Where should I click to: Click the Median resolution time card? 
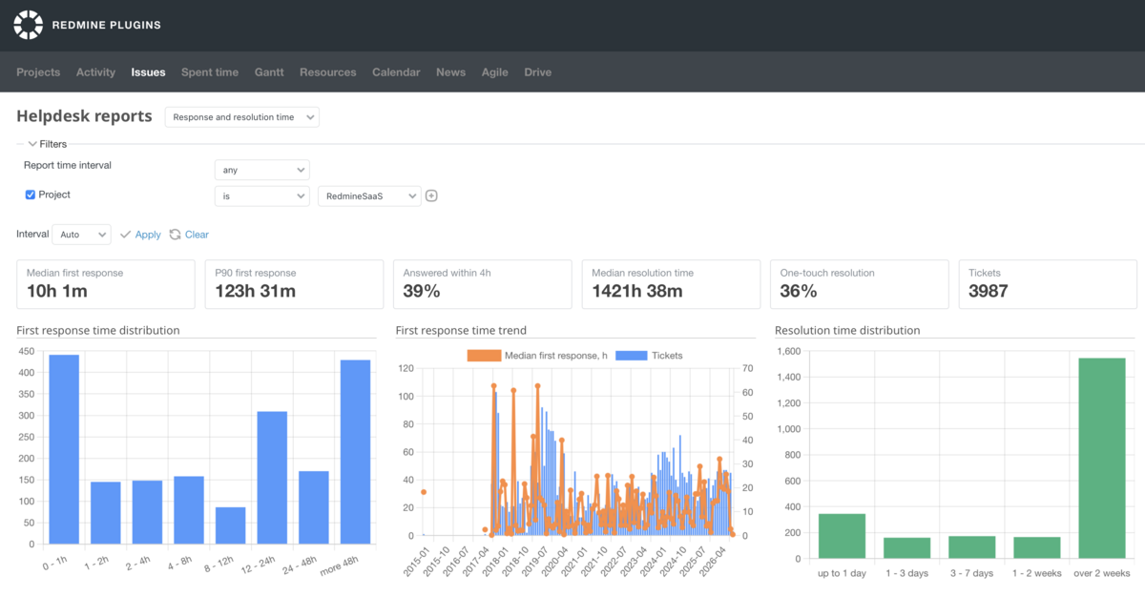(671, 284)
